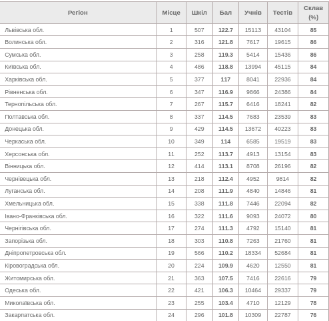Select the Донецька обл. region name

24,129
